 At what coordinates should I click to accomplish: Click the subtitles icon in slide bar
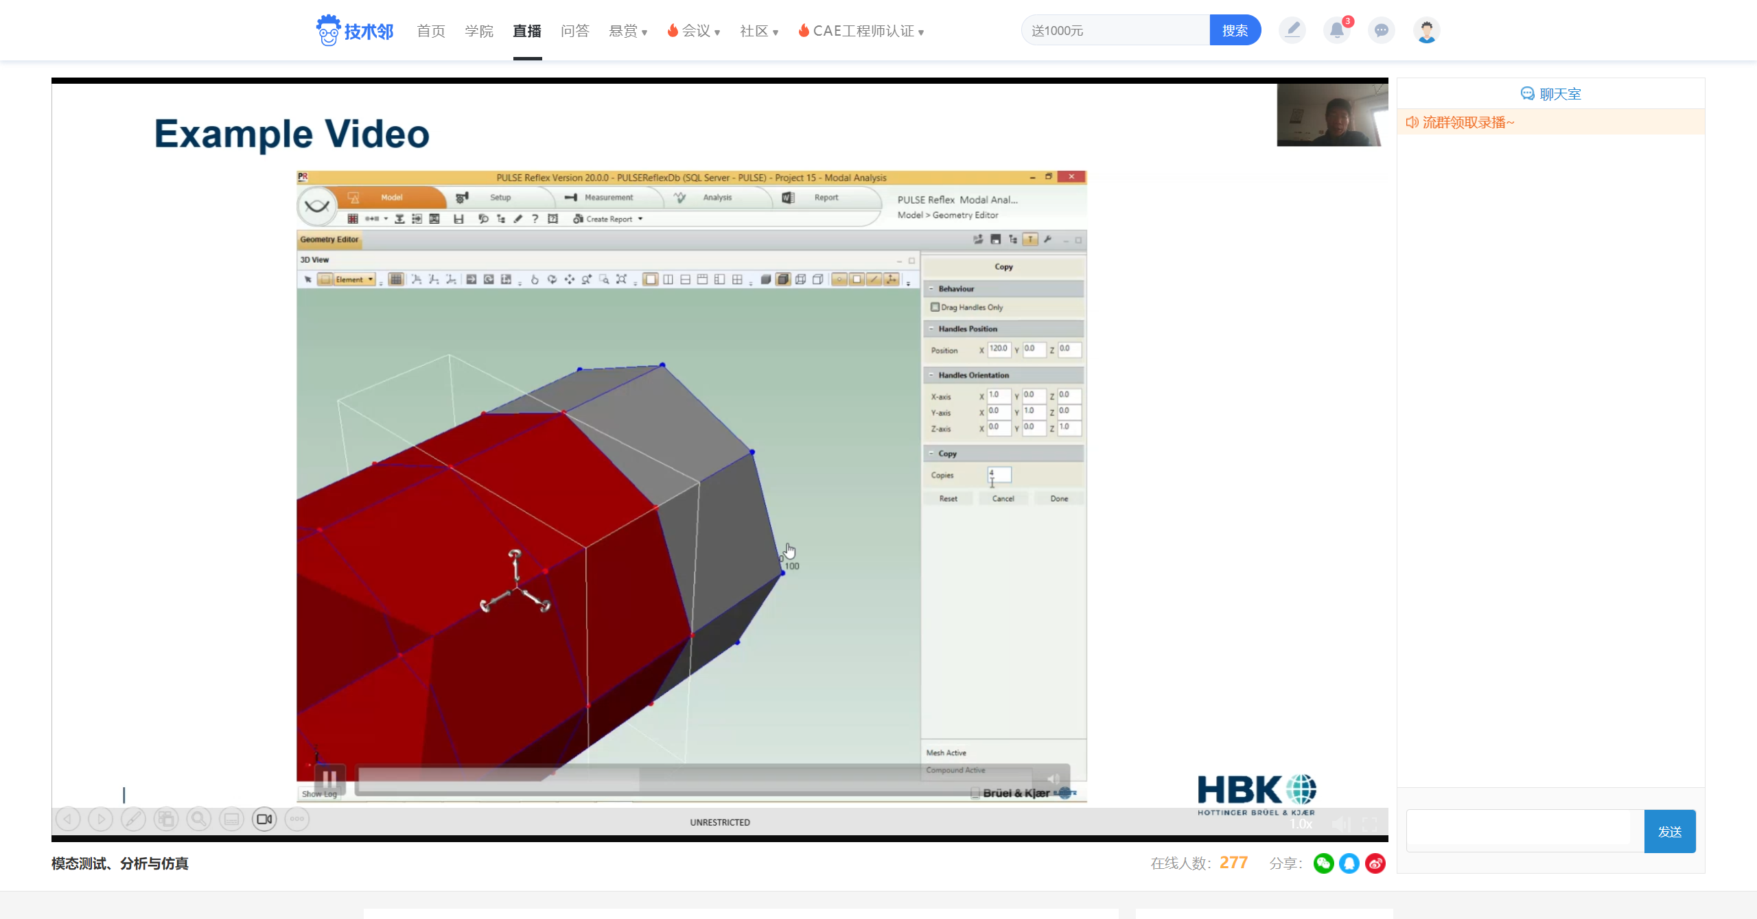tap(232, 819)
